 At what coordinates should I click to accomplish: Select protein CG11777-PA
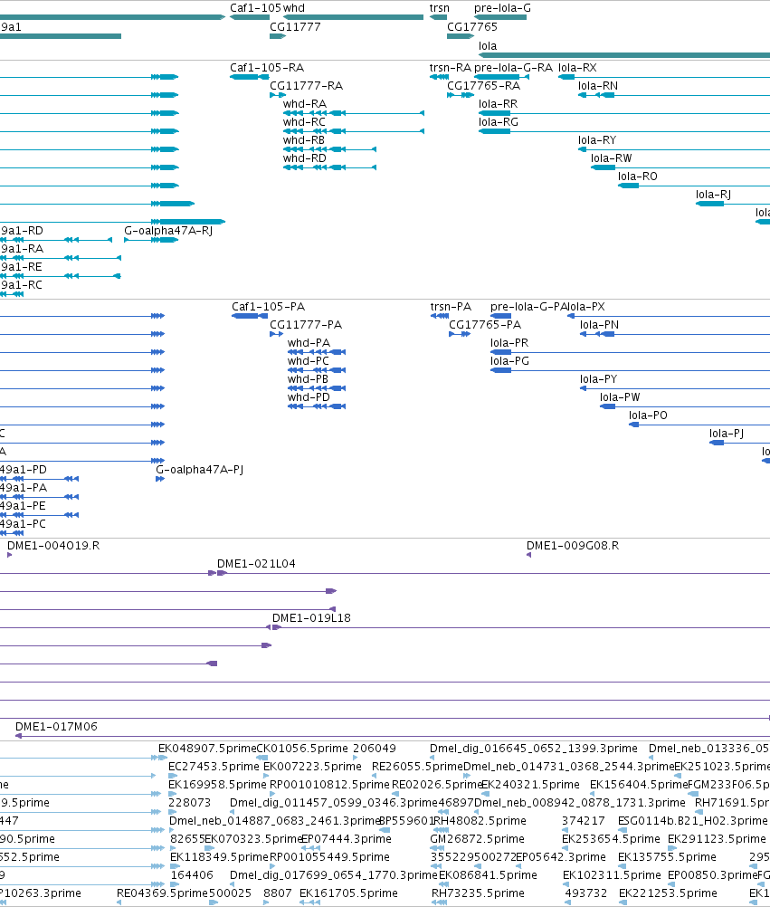click(x=306, y=325)
